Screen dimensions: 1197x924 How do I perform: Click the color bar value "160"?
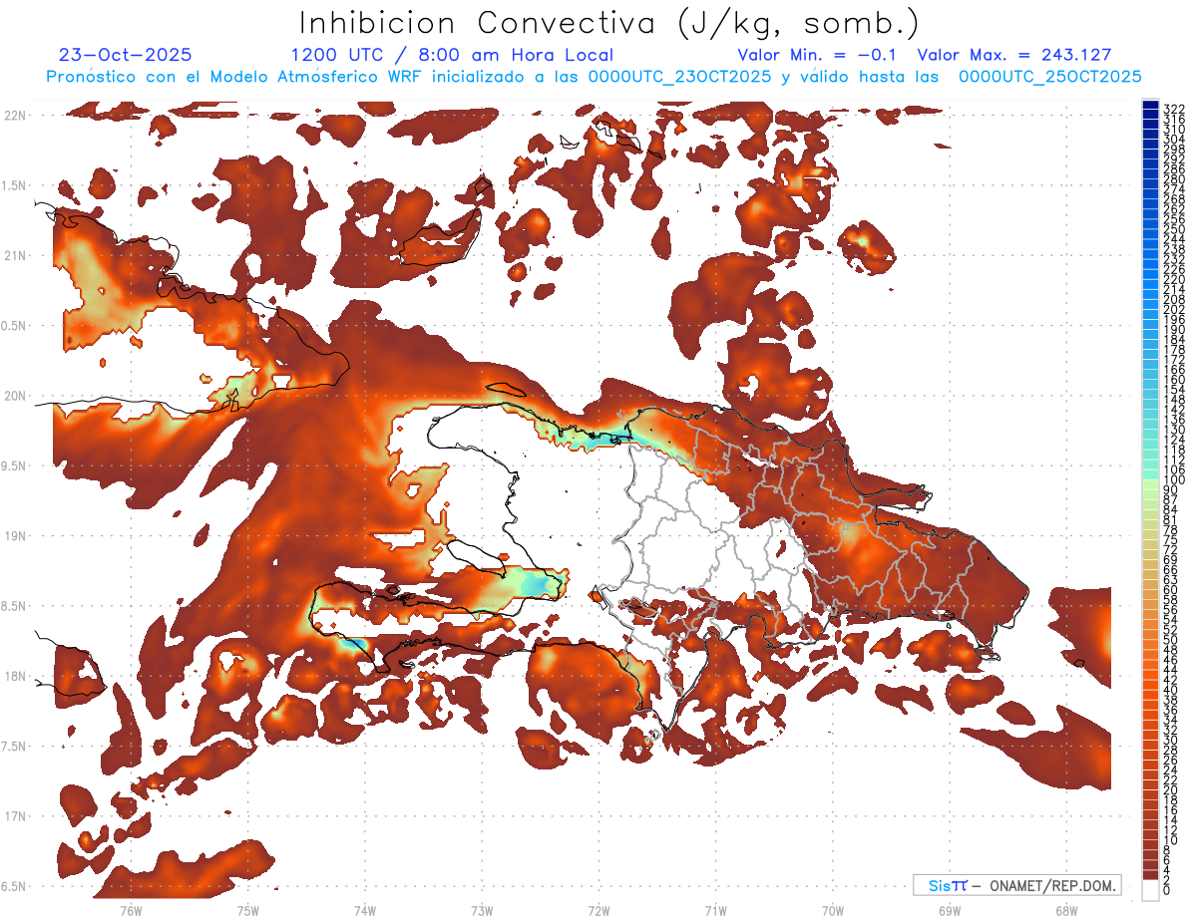(x=1174, y=380)
